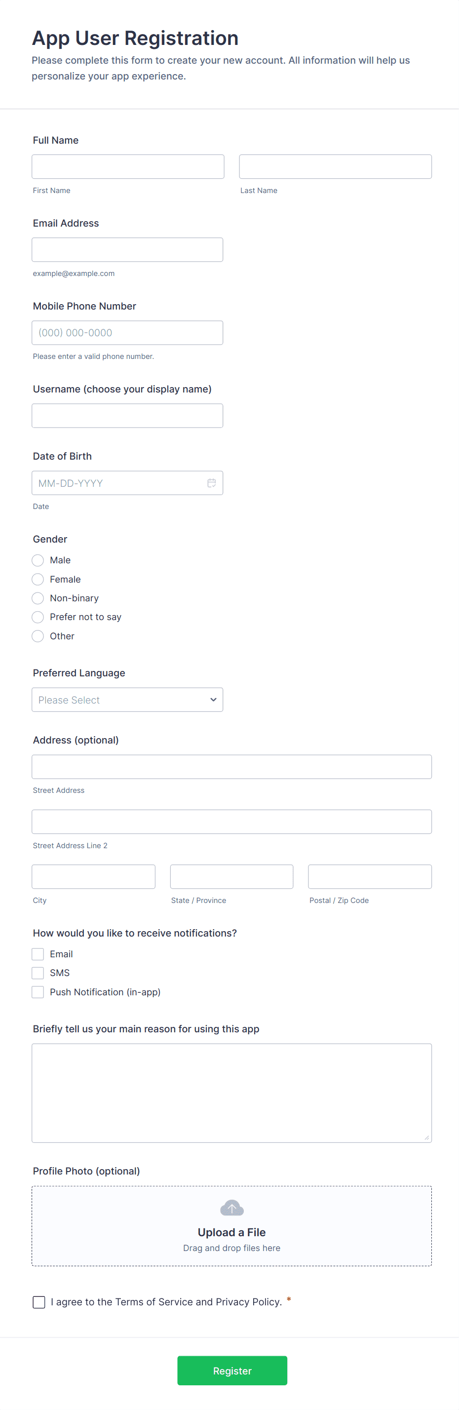Click the main reason text area
This screenshot has height=1410, width=459.
231,1093
